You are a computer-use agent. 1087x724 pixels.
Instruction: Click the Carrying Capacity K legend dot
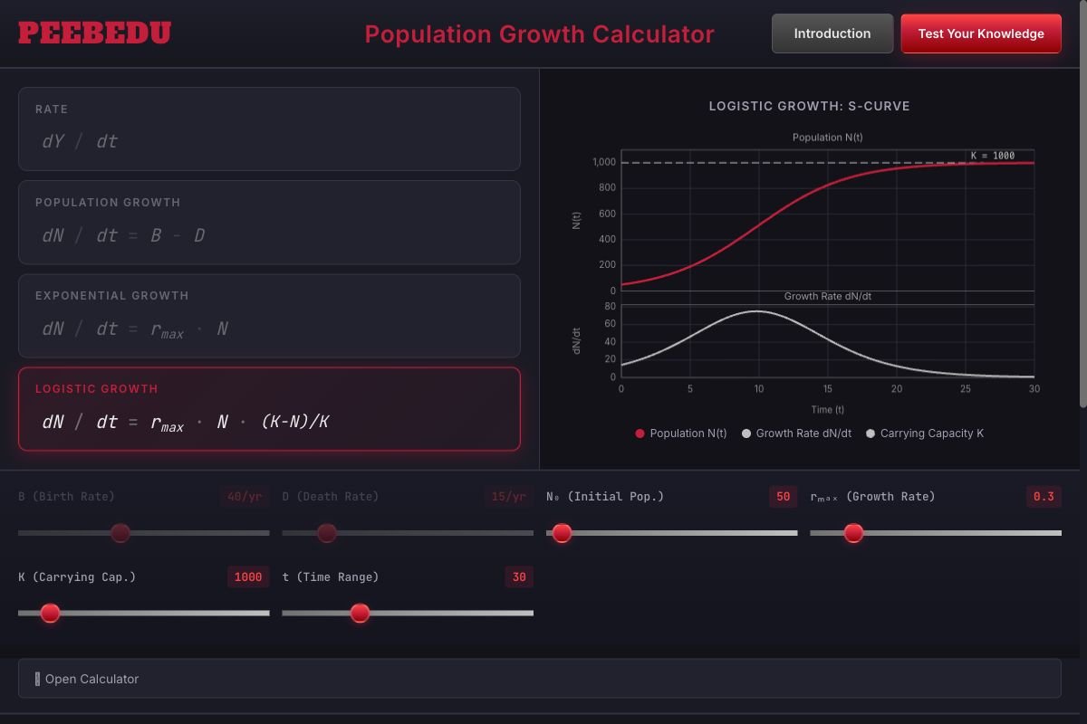(871, 433)
